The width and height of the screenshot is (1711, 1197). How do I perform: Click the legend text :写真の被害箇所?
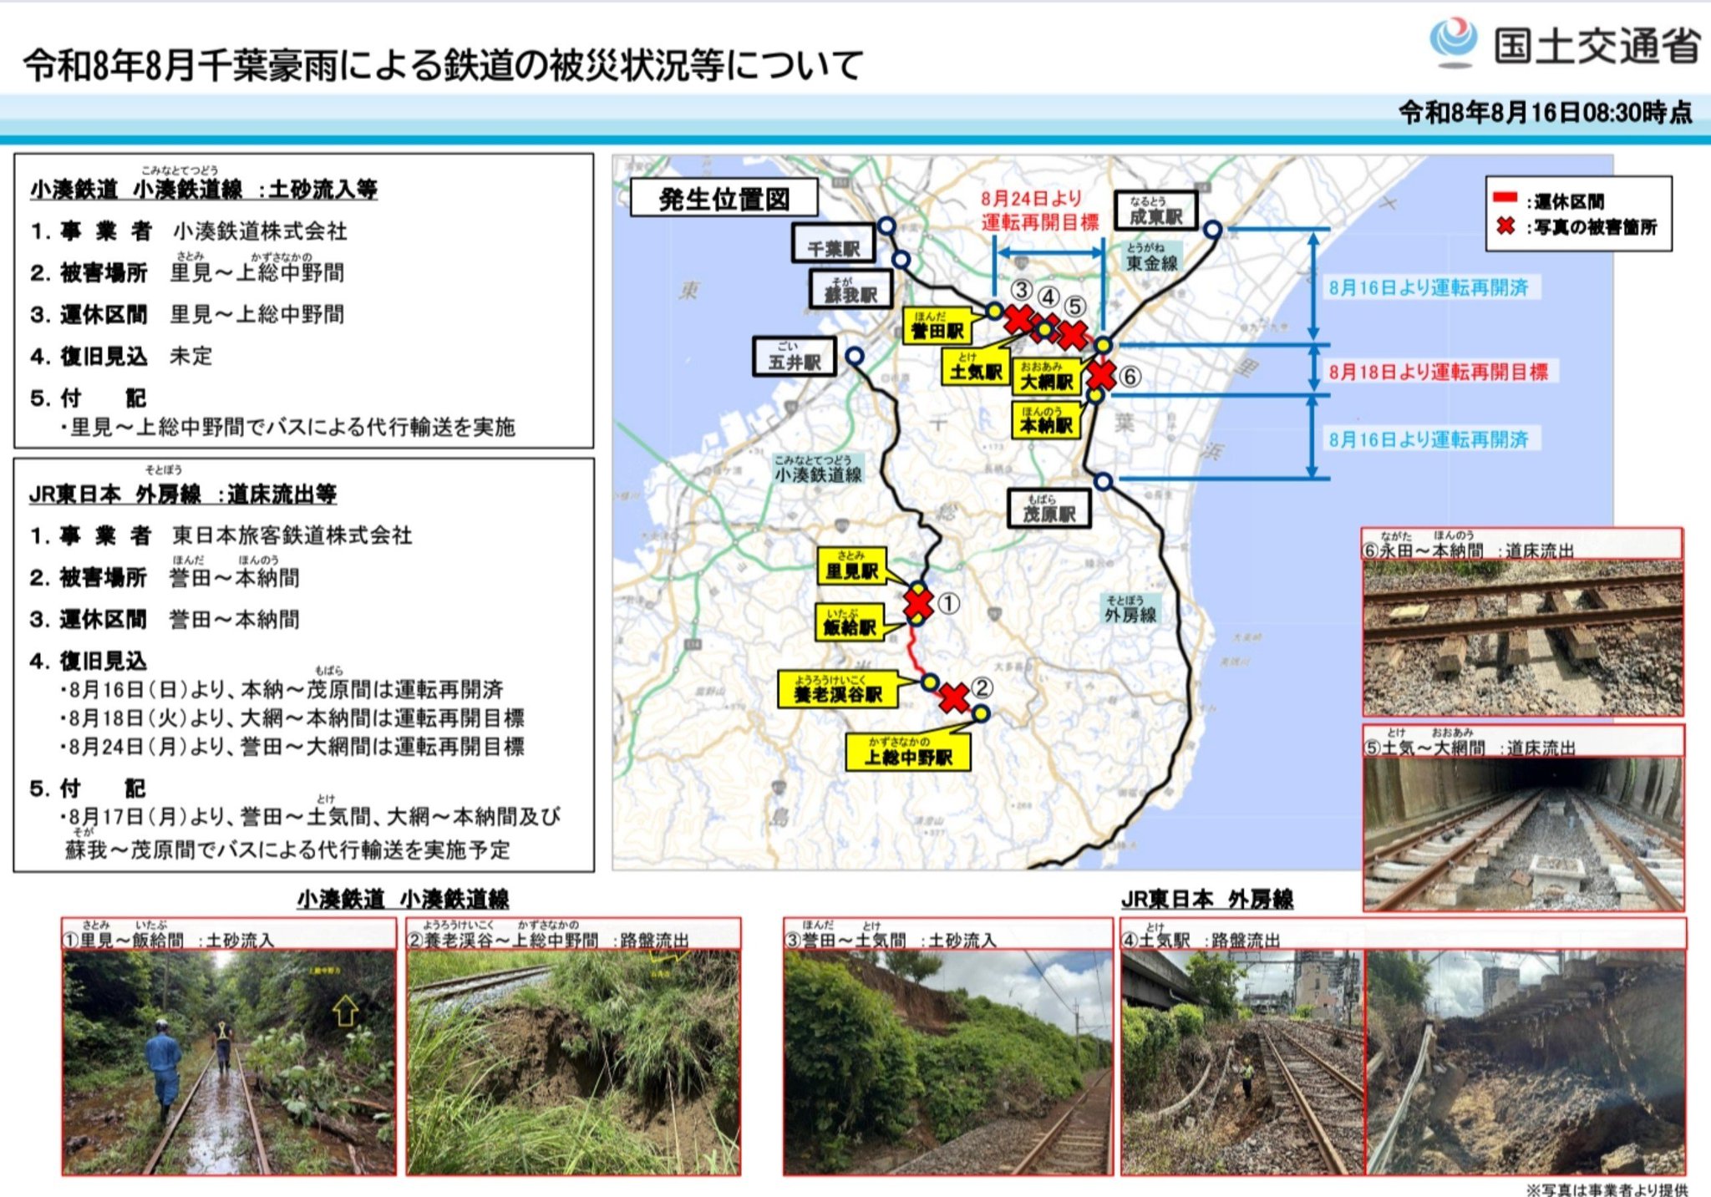(x=1591, y=226)
